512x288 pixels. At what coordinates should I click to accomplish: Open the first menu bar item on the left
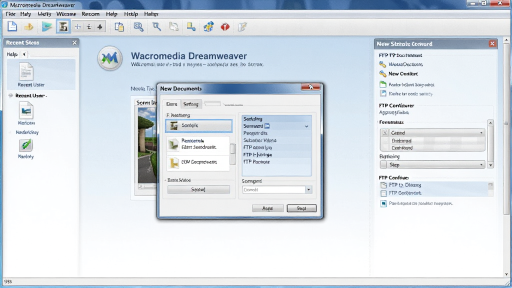(10, 14)
